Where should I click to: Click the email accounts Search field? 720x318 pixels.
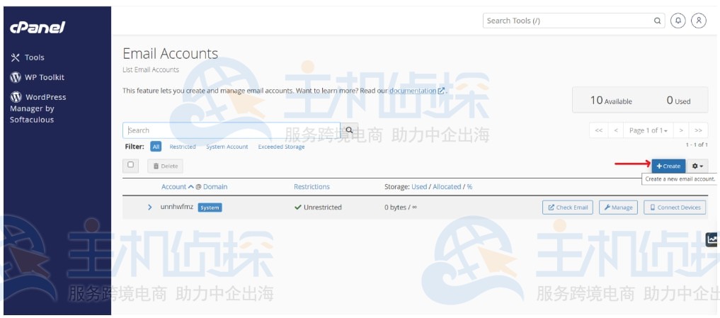232,130
